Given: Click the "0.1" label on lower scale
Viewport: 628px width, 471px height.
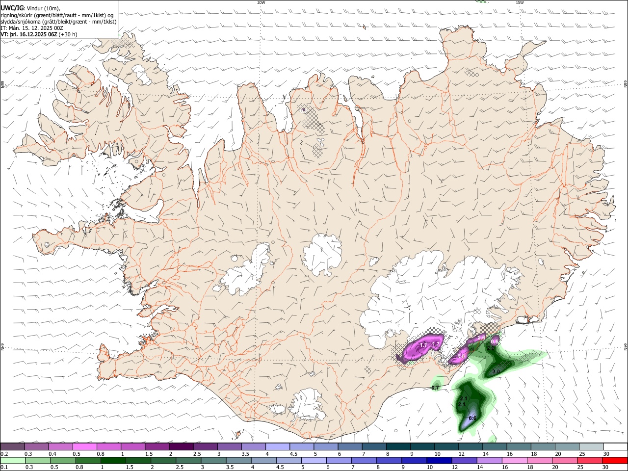Looking at the screenshot, I should pyautogui.click(x=4, y=468).
